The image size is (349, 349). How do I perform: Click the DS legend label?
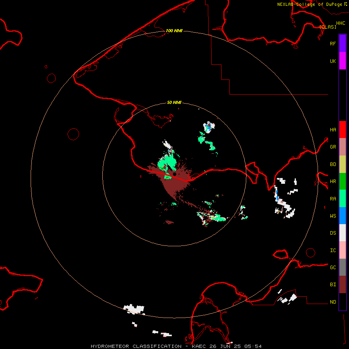[x=333, y=233]
